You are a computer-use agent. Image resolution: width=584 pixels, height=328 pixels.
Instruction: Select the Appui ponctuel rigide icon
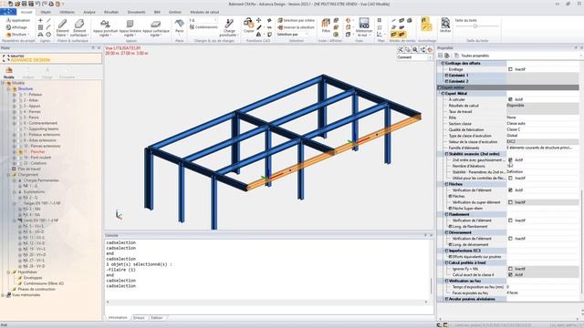(105, 24)
